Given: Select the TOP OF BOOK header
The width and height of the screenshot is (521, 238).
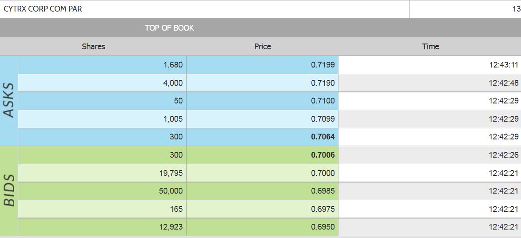Looking at the screenshot, I should pyautogui.click(x=169, y=28).
